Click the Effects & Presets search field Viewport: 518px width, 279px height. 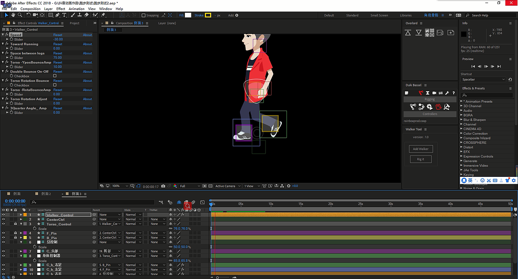click(487, 95)
